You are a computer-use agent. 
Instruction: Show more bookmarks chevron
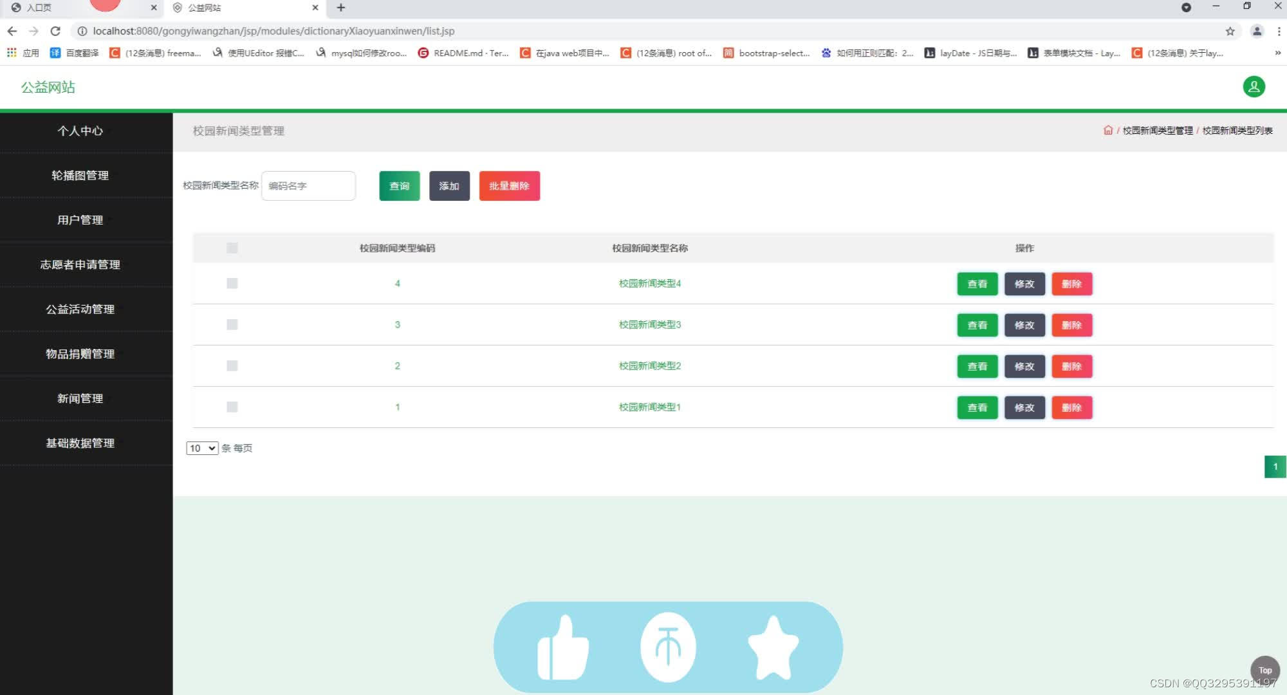point(1277,53)
